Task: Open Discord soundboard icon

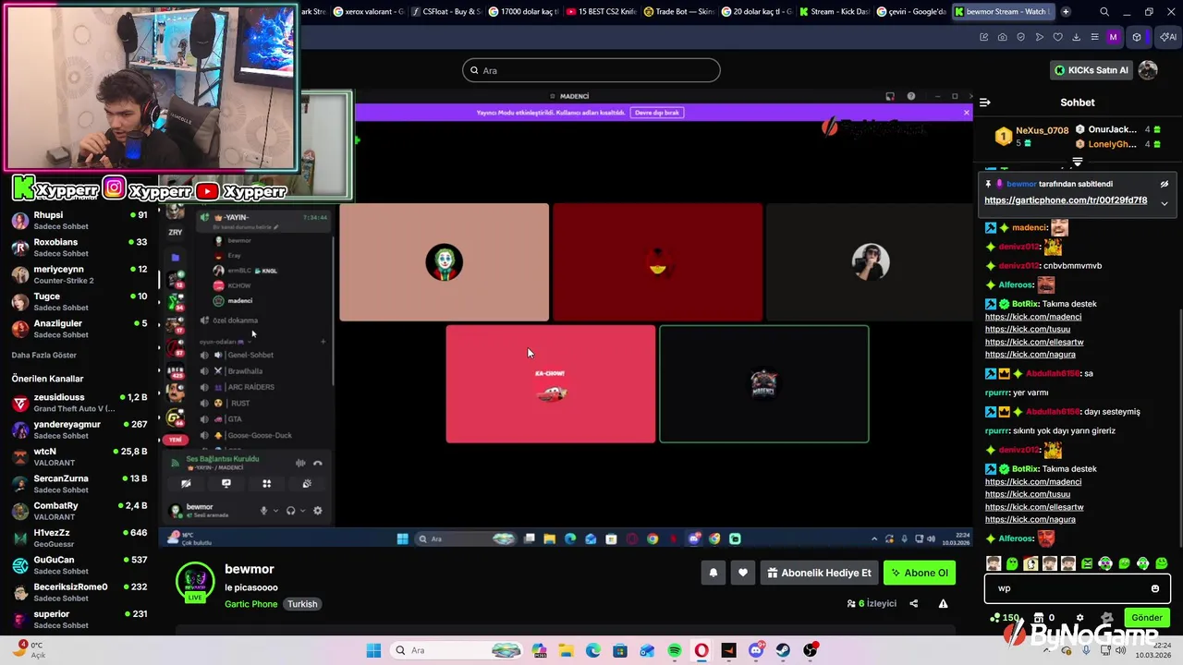Action: [x=307, y=483]
